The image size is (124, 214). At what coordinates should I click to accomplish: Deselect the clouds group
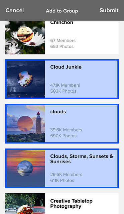tap(62, 124)
